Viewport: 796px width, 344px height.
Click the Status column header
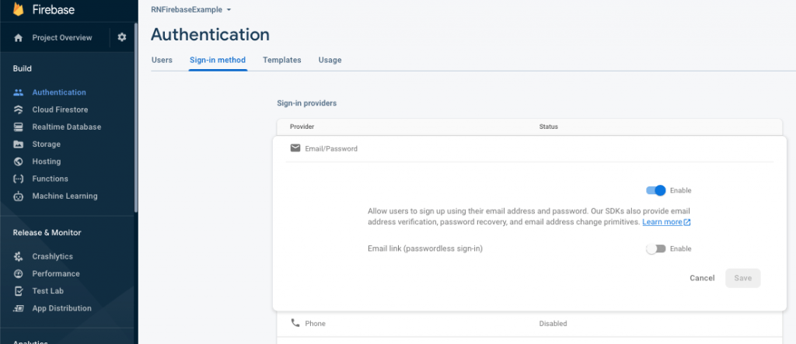point(548,127)
